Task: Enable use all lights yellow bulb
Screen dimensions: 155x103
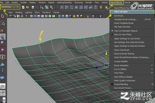Action: [74, 16]
